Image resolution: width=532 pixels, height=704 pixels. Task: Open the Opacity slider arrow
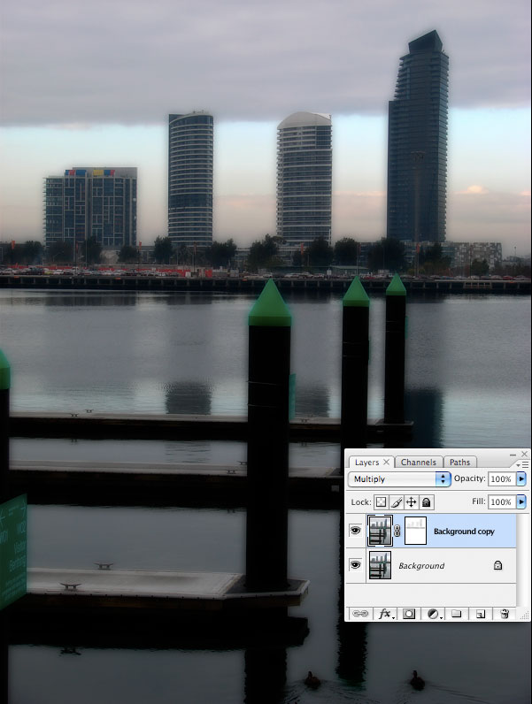[x=521, y=478]
